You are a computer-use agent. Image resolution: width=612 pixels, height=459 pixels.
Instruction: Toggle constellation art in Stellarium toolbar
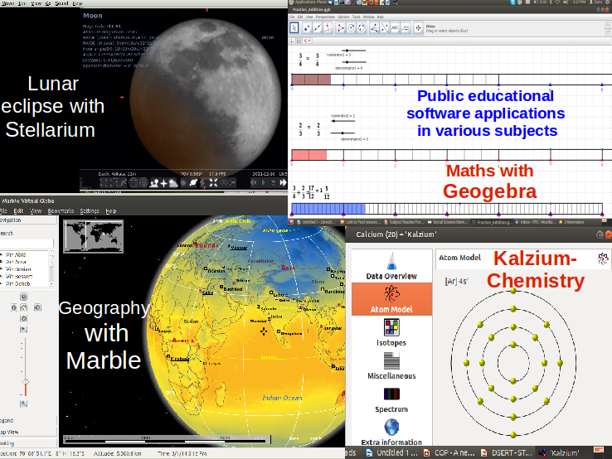[x=123, y=182]
